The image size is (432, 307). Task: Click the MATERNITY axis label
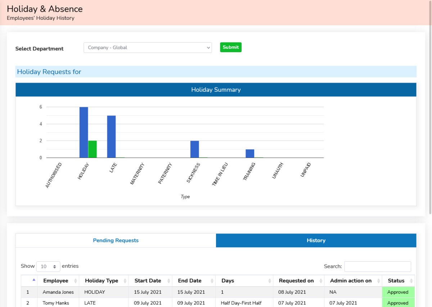[x=137, y=173]
